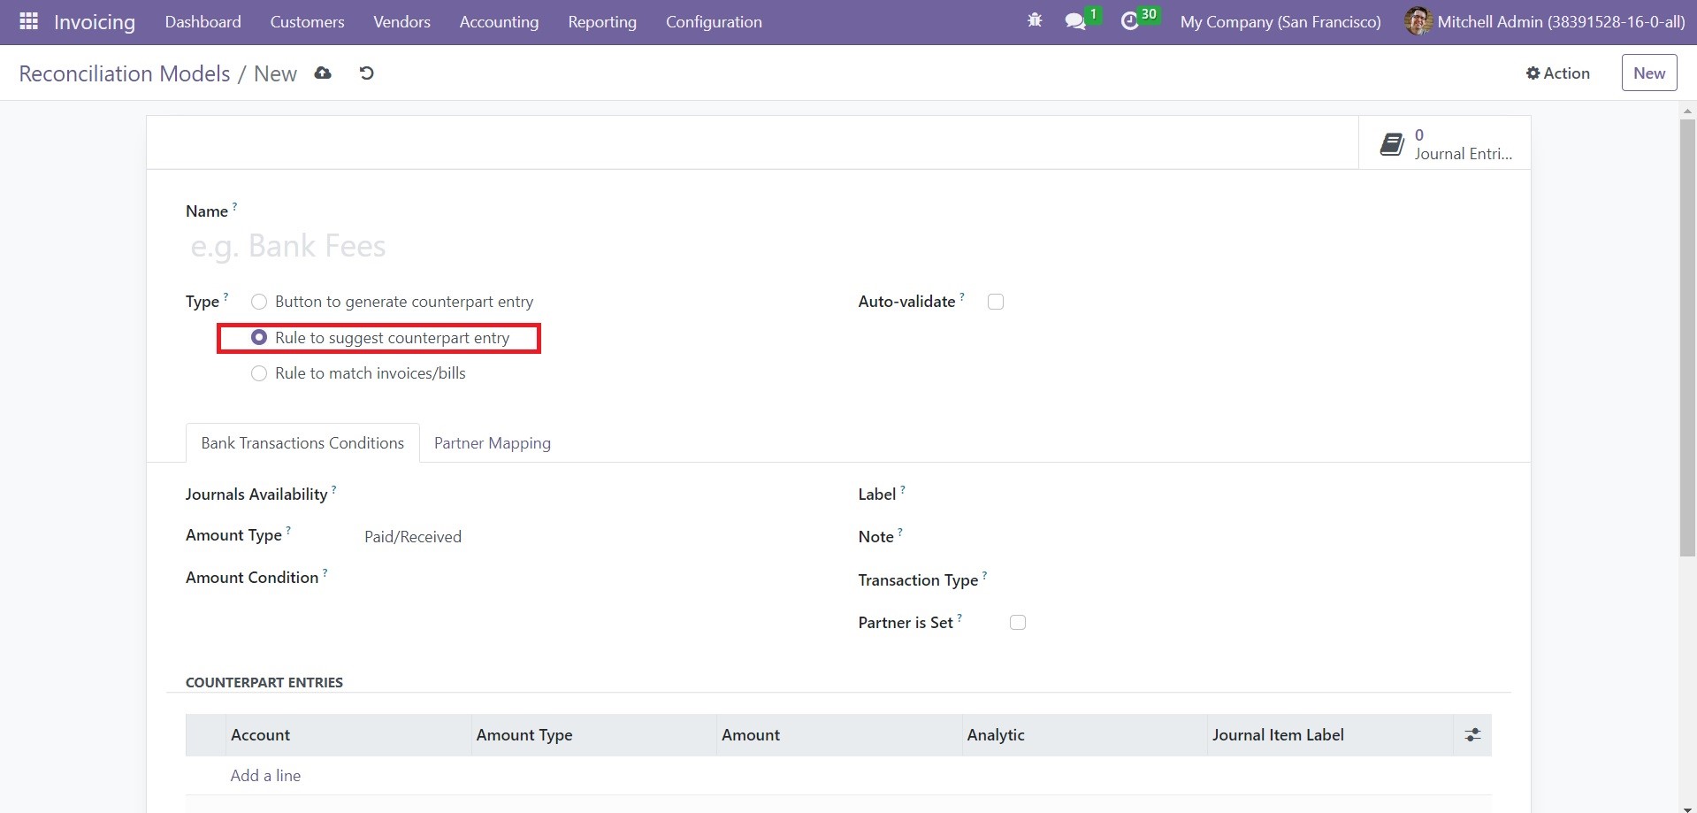Click the New button
The width and height of the screenshot is (1697, 813).
[1649, 73]
